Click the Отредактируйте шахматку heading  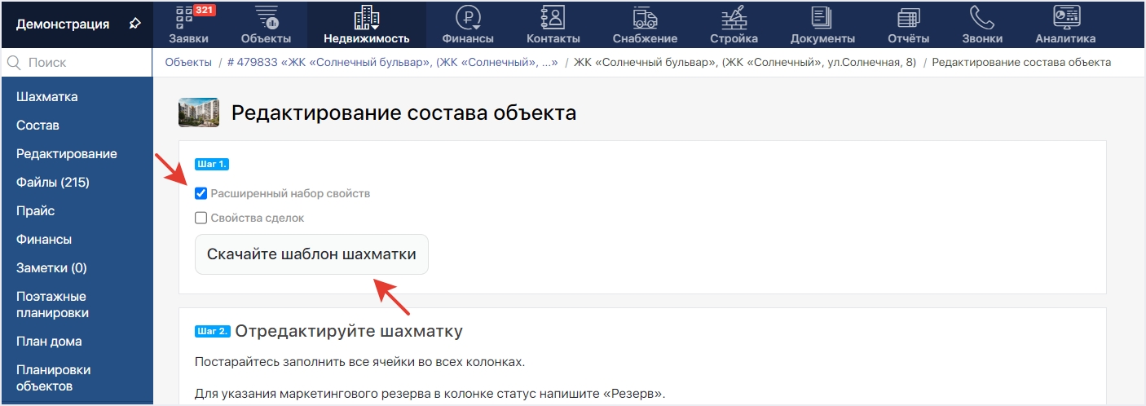pos(349,332)
